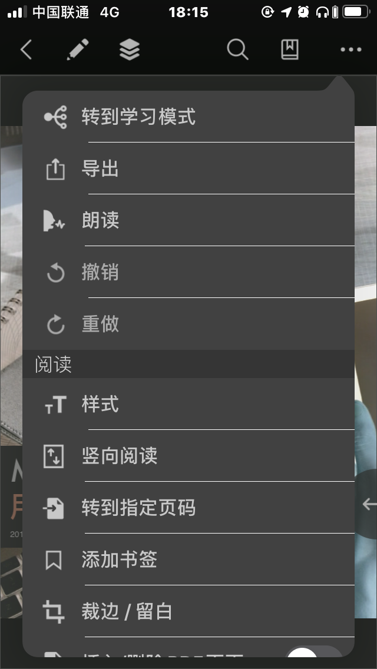Tap the left arrow on page edge

pos(369,504)
